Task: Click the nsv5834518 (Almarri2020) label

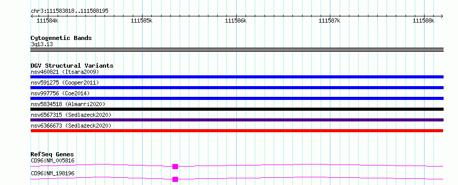Action: click(x=68, y=104)
